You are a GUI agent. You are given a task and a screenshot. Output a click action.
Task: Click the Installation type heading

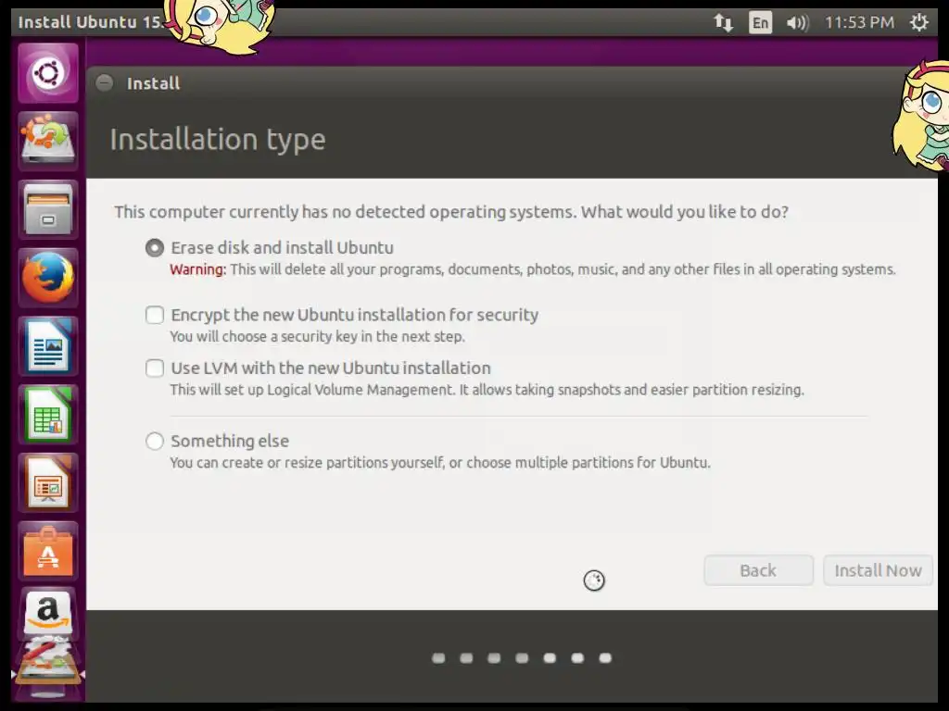click(218, 140)
